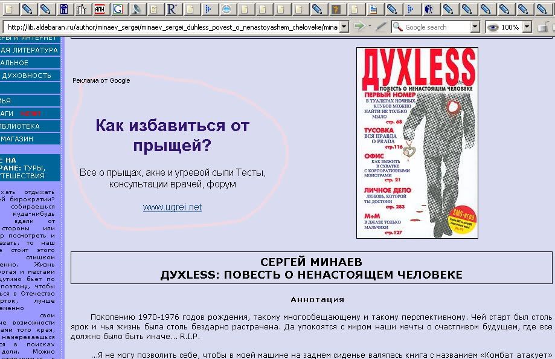Open the yellow notepad bookmark icon
Screen dimensions: 555x359
pos(154,9)
